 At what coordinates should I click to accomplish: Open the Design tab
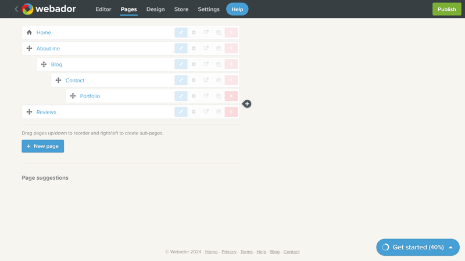coord(155,9)
